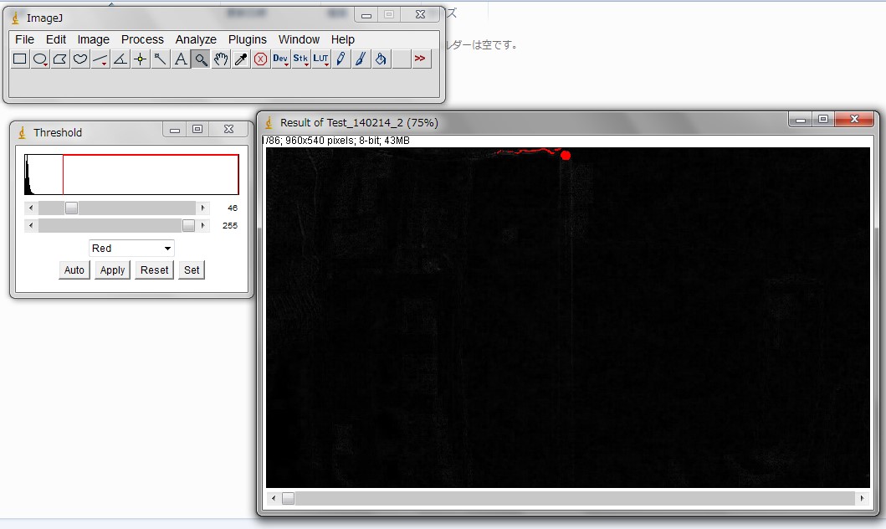Open the Help menu
886x529 pixels.
(342, 39)
